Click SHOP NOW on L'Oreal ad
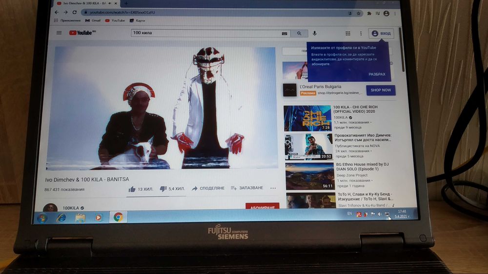 381,91
